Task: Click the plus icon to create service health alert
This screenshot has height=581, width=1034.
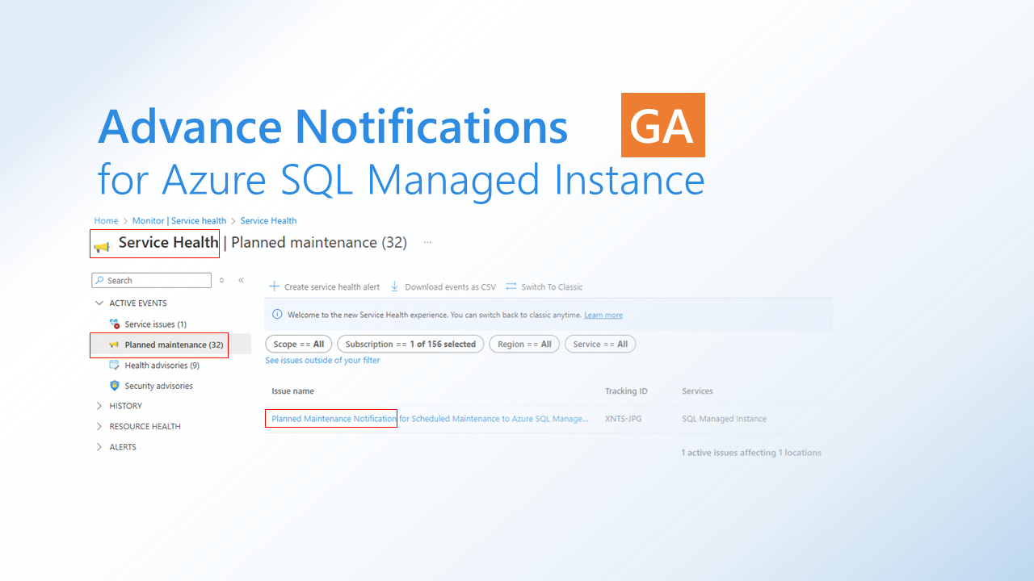Action: tap(274, 286)
